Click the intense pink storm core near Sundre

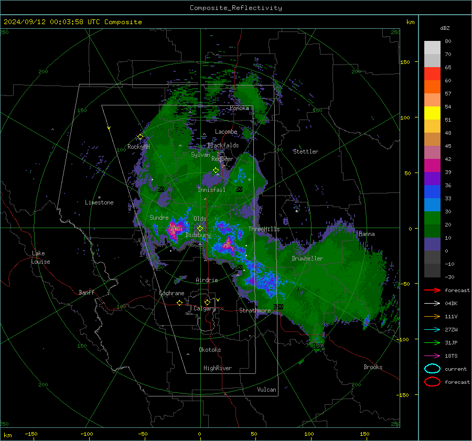175,230
